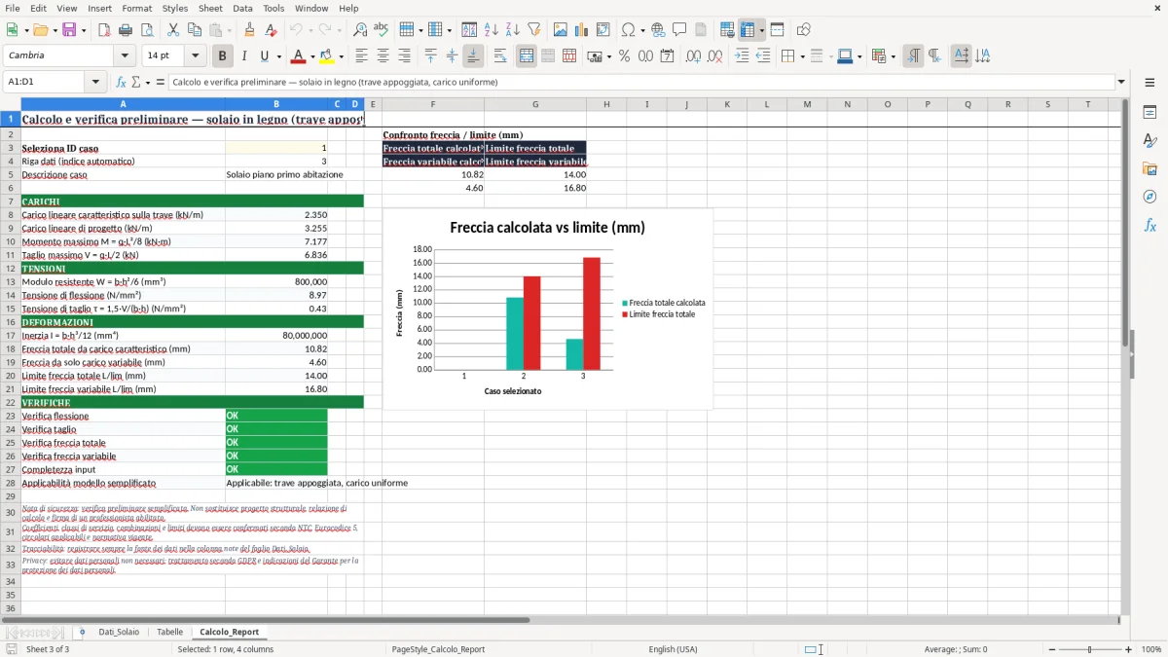Open Find & Replace tool
The width and height of the screenshot is (1168, 657).
360,30
